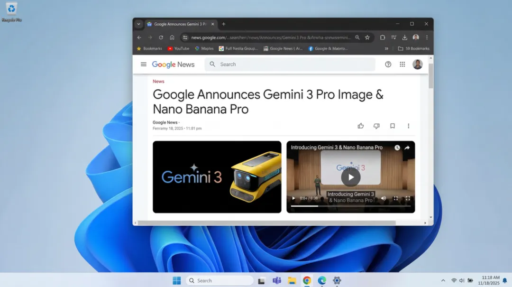Click the Share arrow on the video
Image resolution: width=512 pixels, height=287 pixels.
[407, 148]
